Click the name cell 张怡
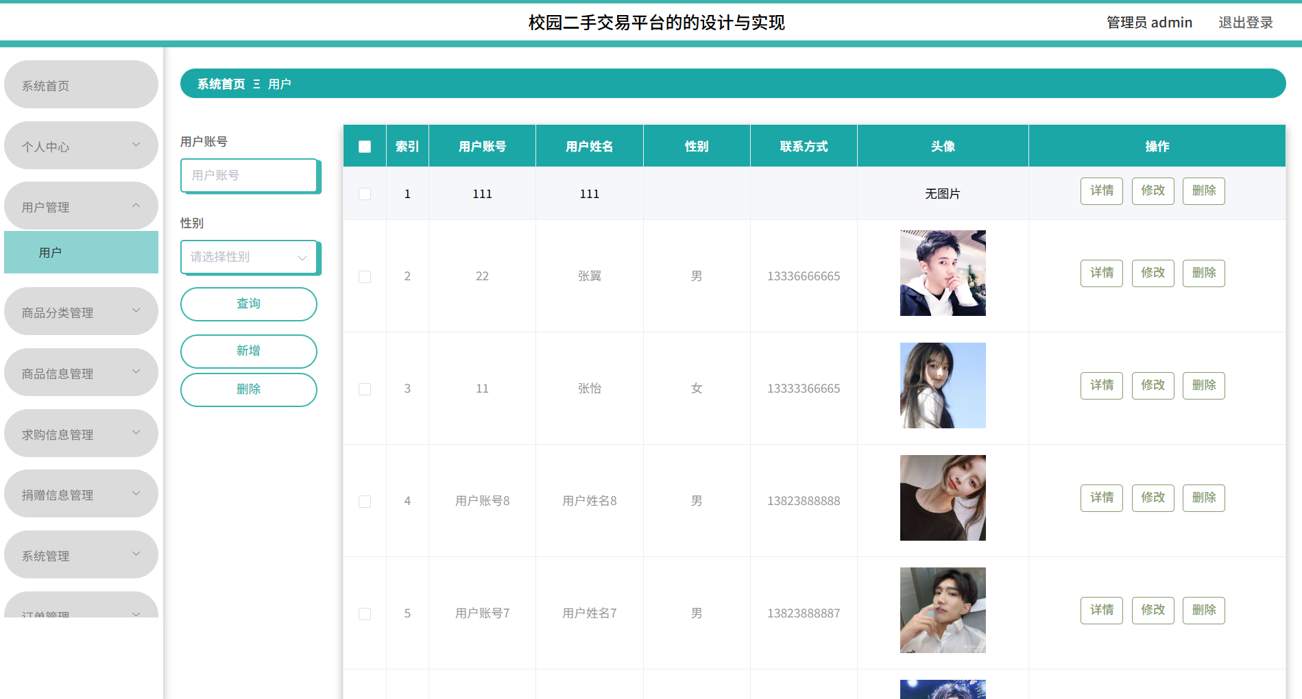This screenshot has height=699, width=1302. coord(590,389)
